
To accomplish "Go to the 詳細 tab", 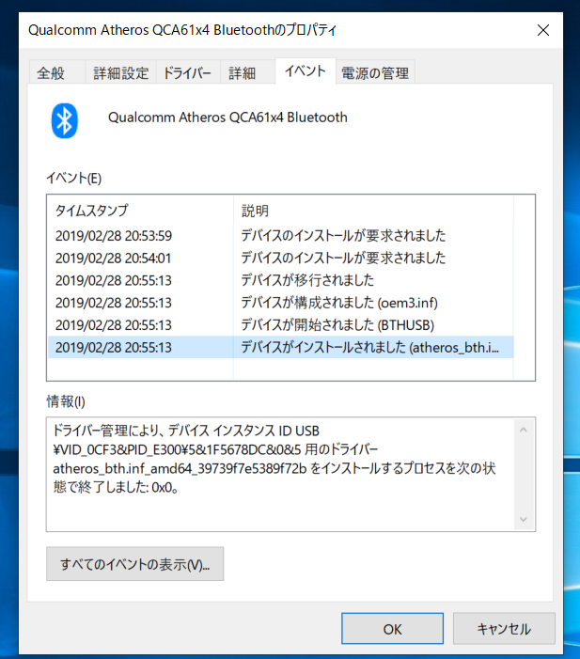I will click(x=247, y=72).
